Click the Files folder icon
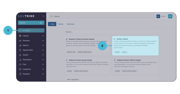This screenshot has height=94, width=180. (20, 64)
